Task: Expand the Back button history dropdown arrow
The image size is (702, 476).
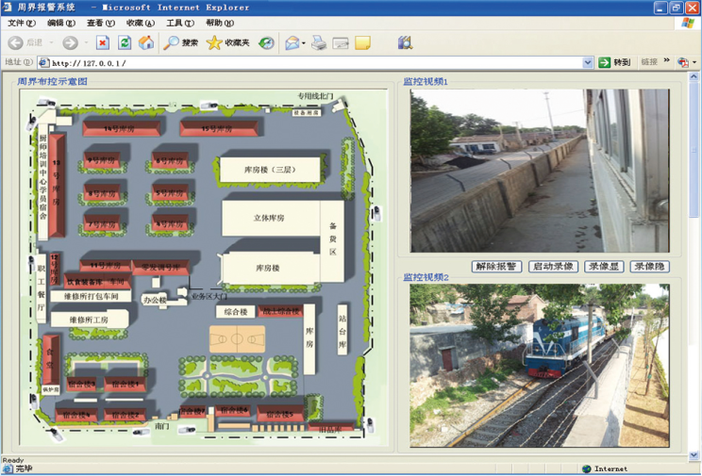Action: 51,43
